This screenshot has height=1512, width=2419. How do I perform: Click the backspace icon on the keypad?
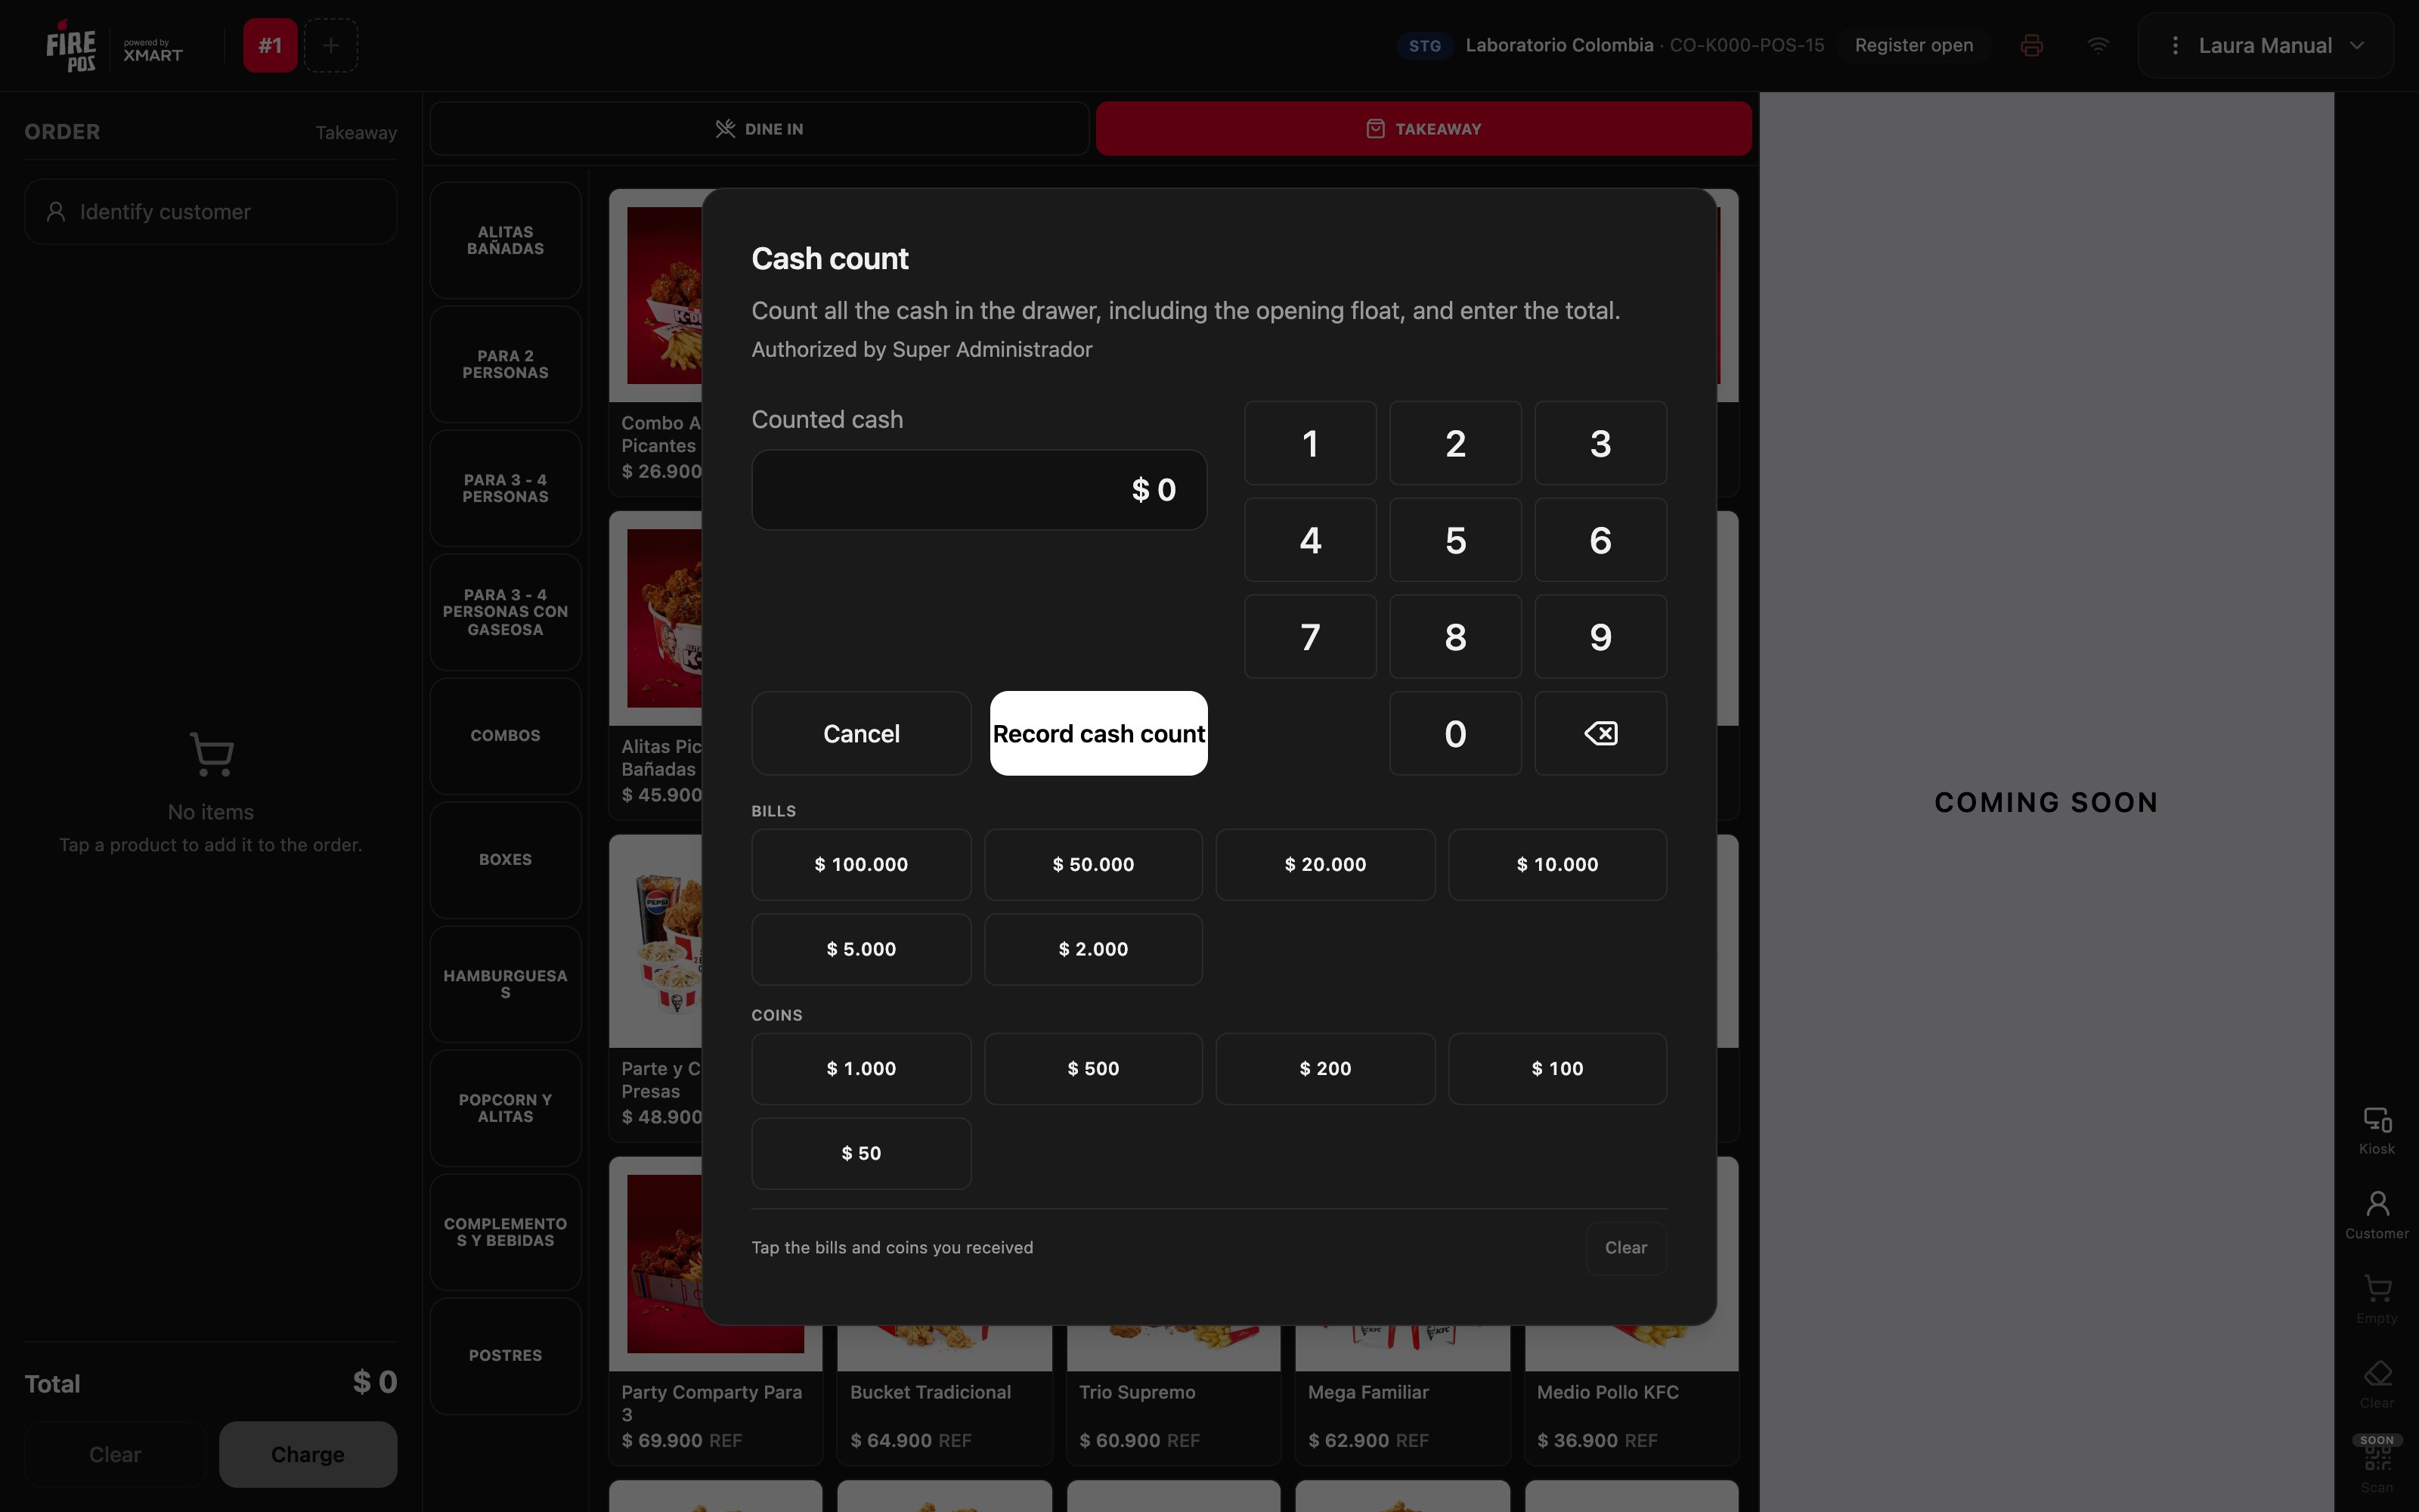[1600, 733]
